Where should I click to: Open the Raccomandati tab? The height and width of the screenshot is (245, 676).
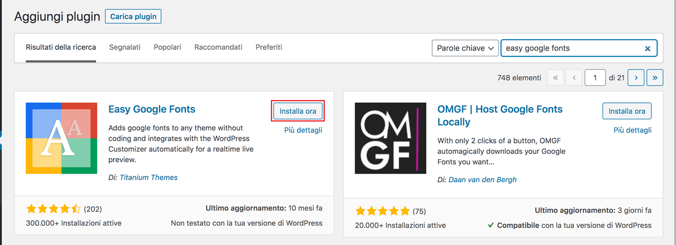pos(218,47)
